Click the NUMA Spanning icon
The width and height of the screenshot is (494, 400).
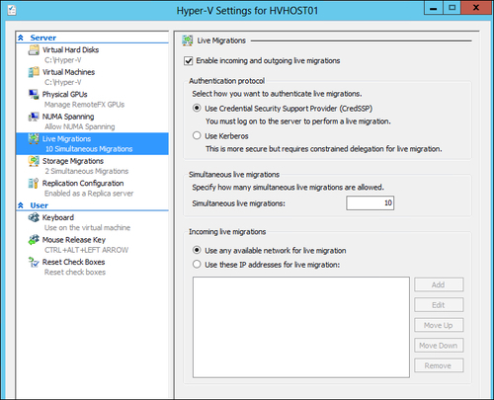point(34,117)
